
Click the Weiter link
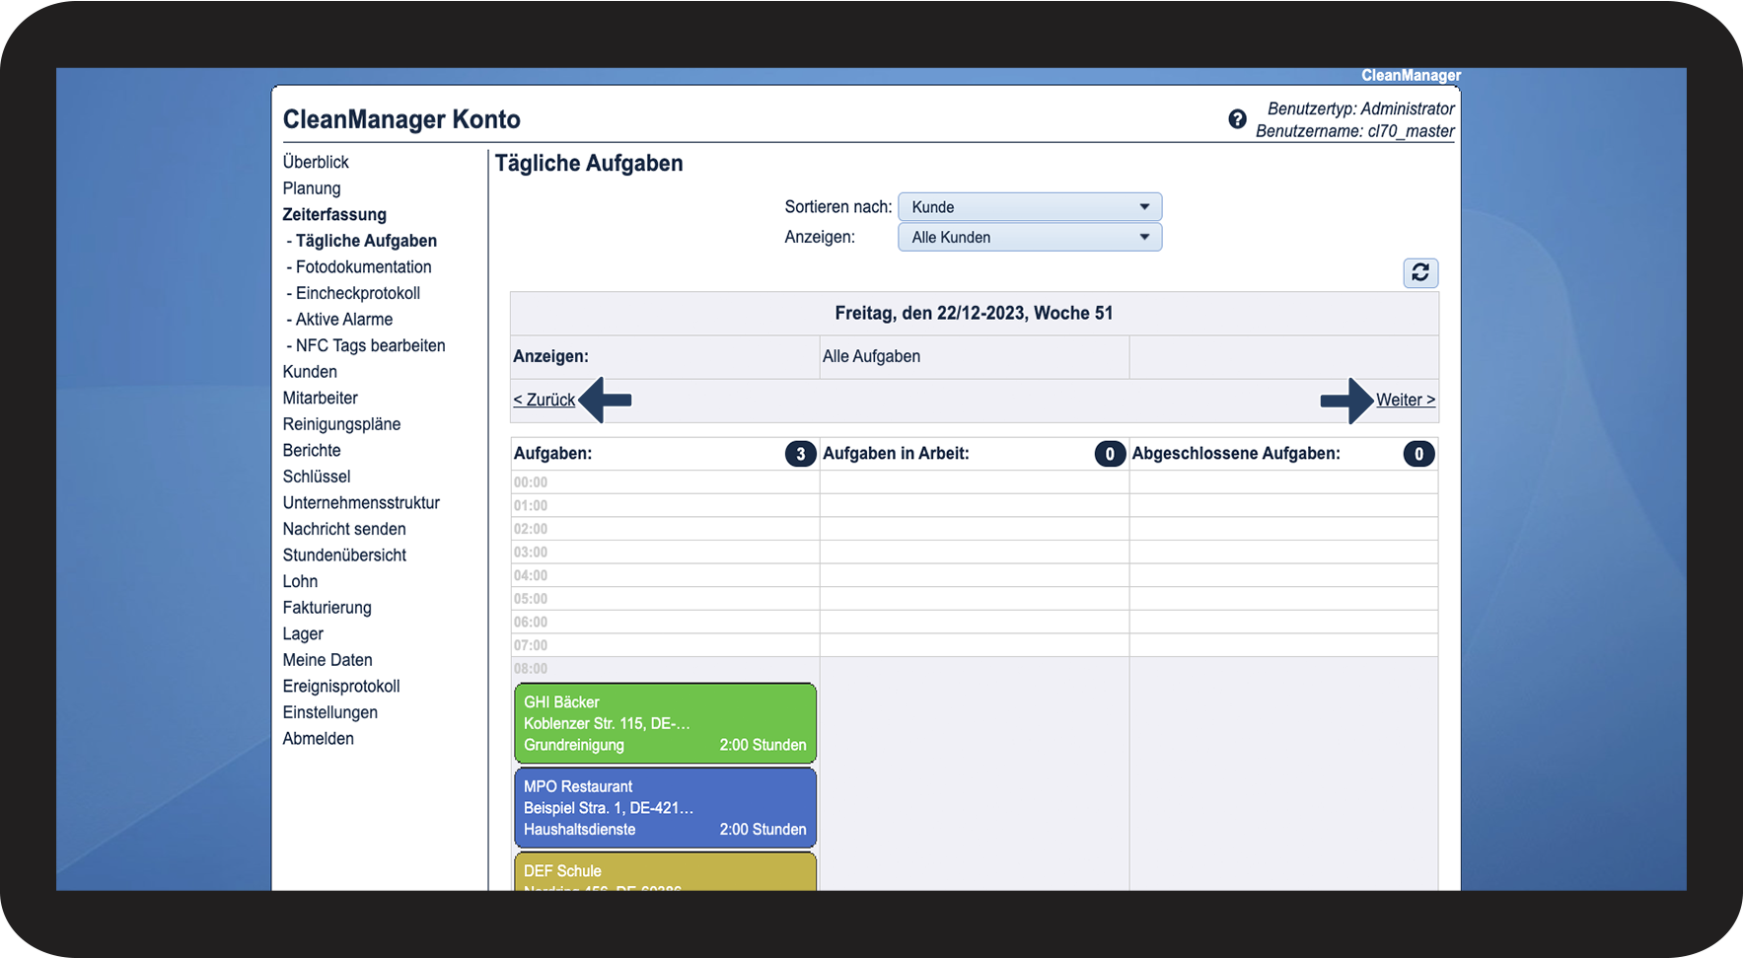[x=1405, y=400]
